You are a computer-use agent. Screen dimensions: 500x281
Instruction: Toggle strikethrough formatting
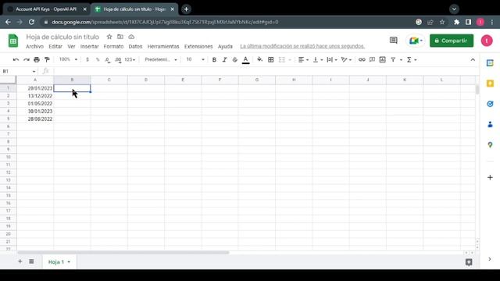[x=235, y=59]
